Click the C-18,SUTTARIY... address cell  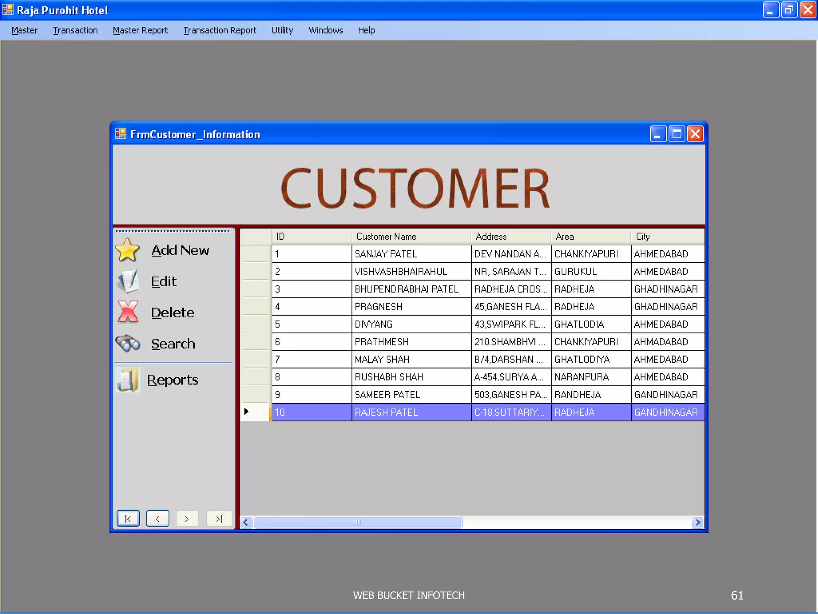pos(511,412)
